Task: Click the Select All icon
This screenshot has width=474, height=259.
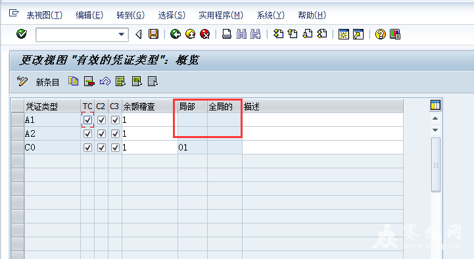Action: [120, 82]
